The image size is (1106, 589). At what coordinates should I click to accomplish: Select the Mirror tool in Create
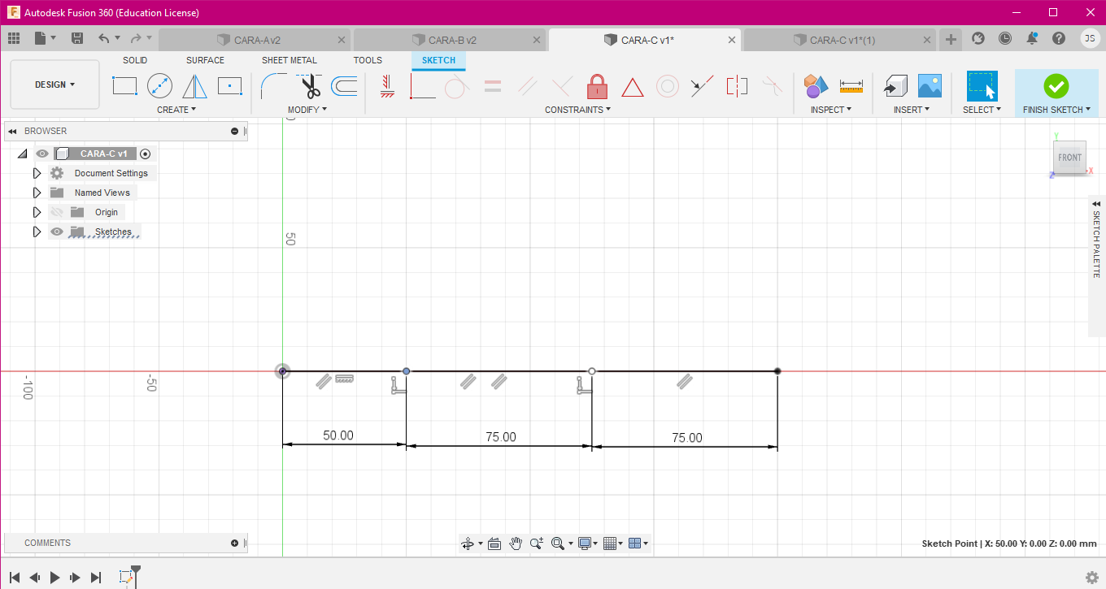coord(194,85)
